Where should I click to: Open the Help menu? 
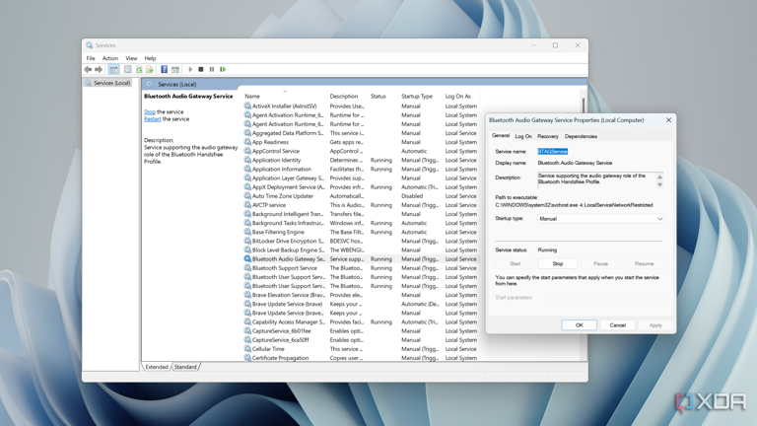click(x=150, y=58)
